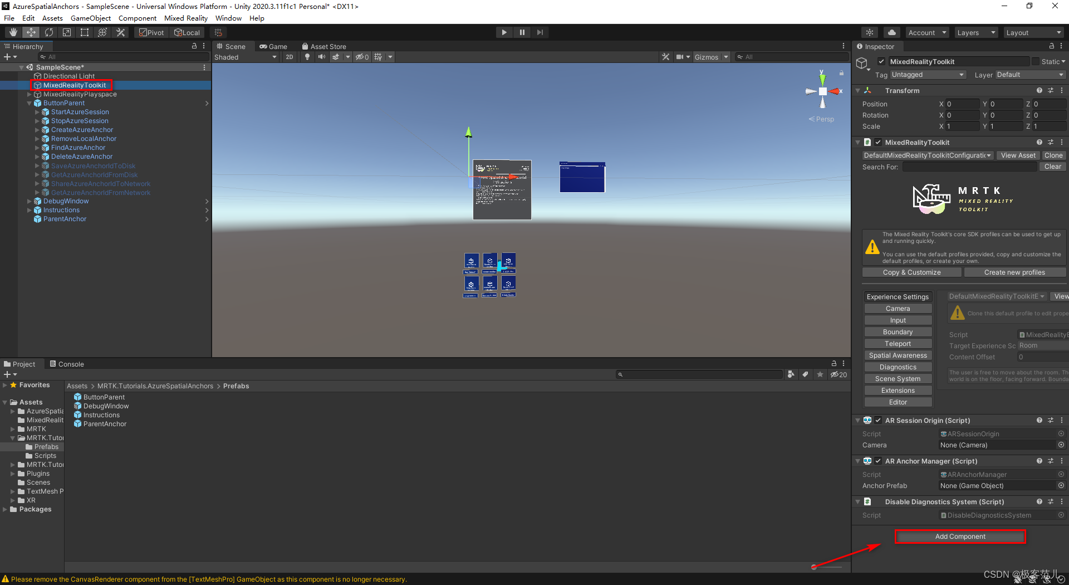
Task: Switch to the Game tab
Action: (273, 46)
